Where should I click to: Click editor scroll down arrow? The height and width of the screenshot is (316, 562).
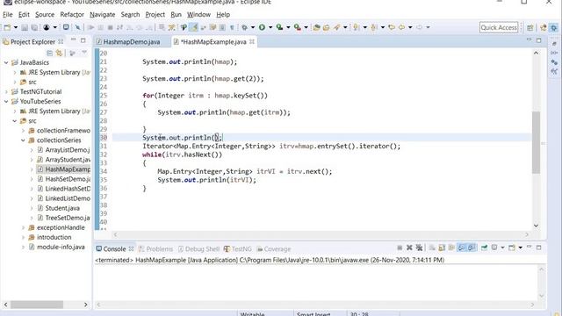(x=536, y=226)
